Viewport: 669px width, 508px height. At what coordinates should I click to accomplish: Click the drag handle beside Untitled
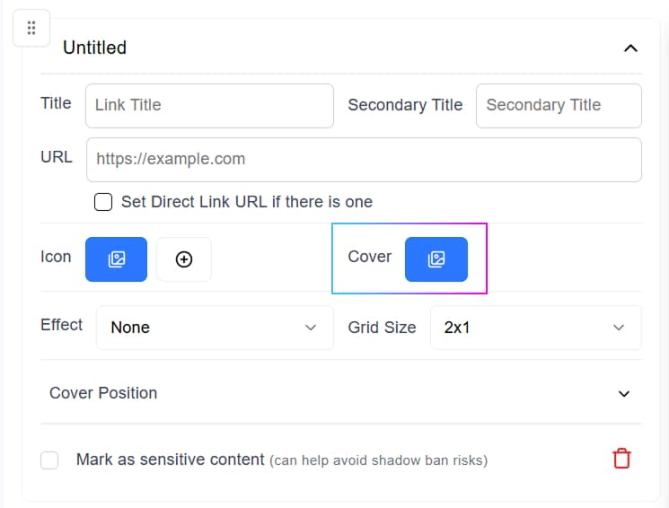(x=31, y=29)
